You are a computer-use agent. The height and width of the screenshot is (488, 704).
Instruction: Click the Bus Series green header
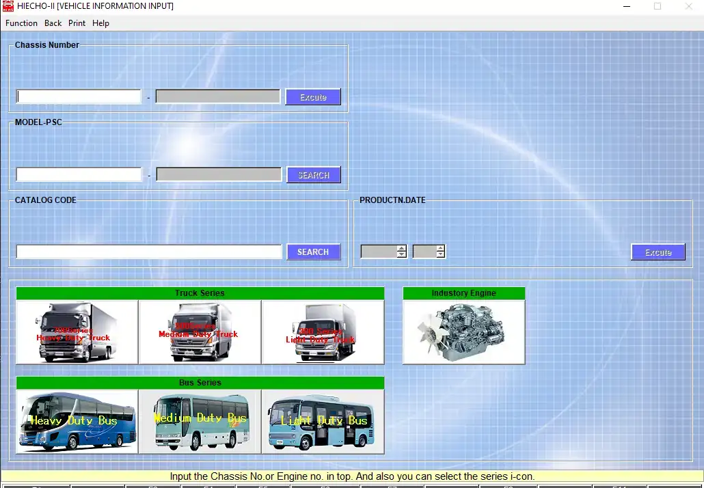[x=200, y=383]
